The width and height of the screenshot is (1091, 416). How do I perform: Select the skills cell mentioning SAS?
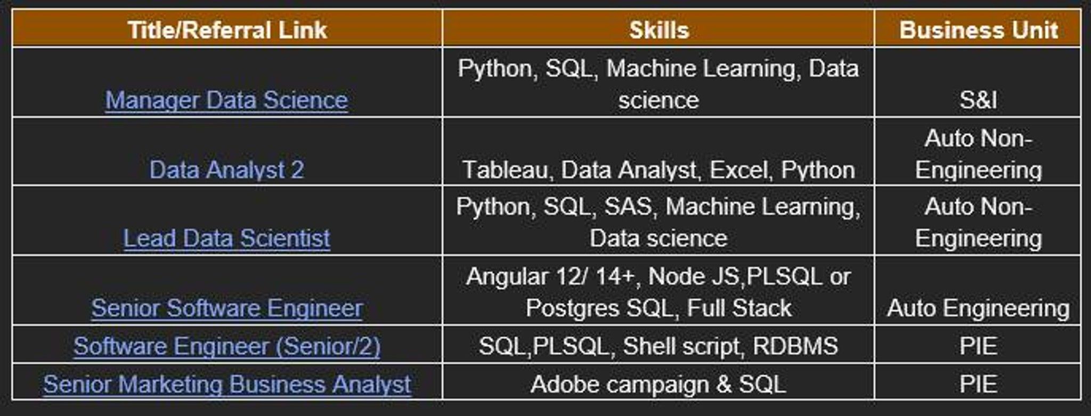pyautogui.click(x=658, y=222)
